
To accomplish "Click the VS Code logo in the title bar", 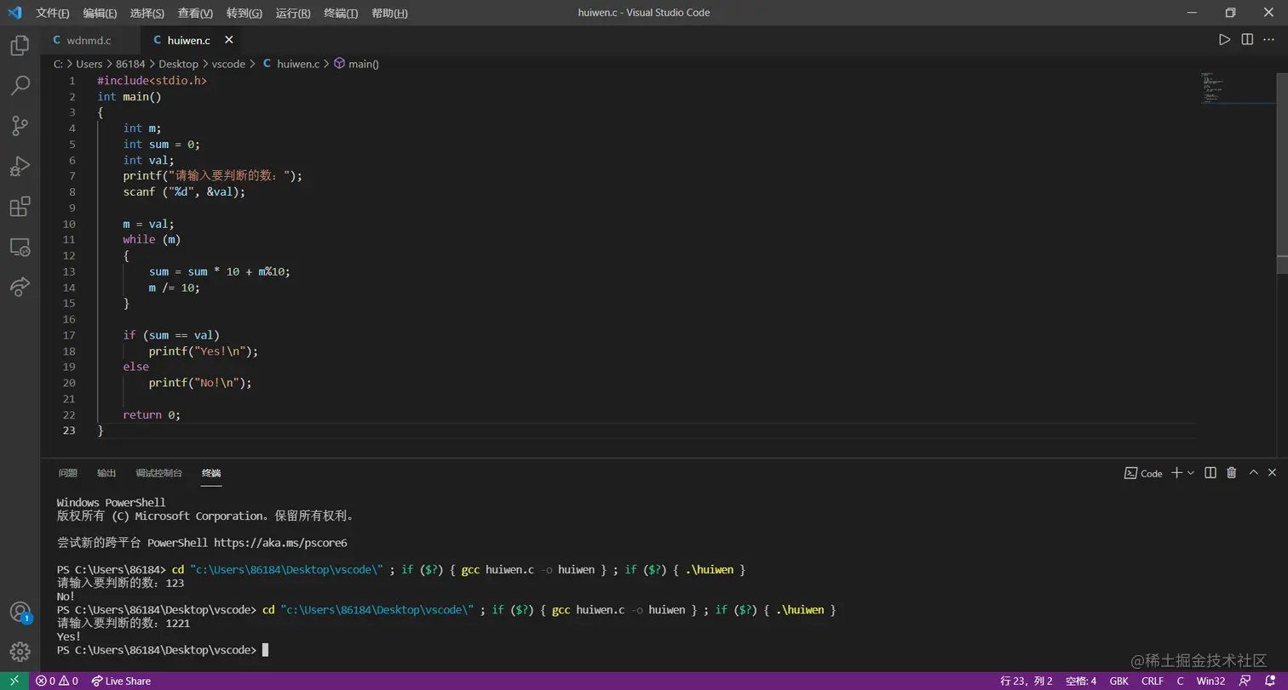I will [14, 13].
